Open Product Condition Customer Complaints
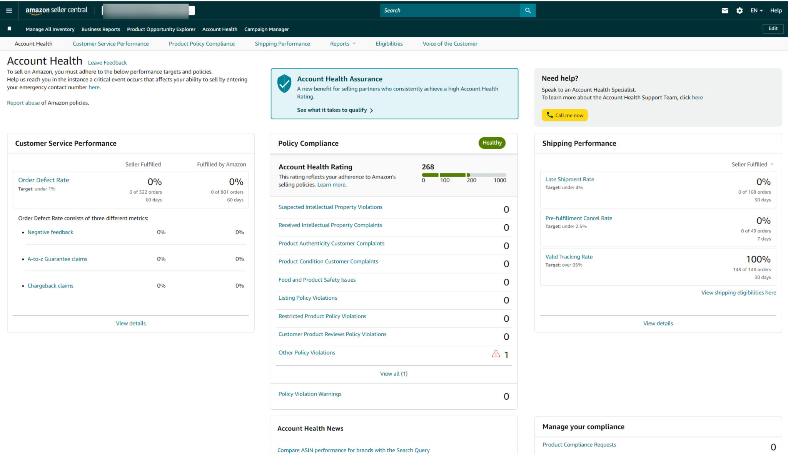The height and width of the screenshot is (454, 788). pyautogui.click(x=328, y=262)
